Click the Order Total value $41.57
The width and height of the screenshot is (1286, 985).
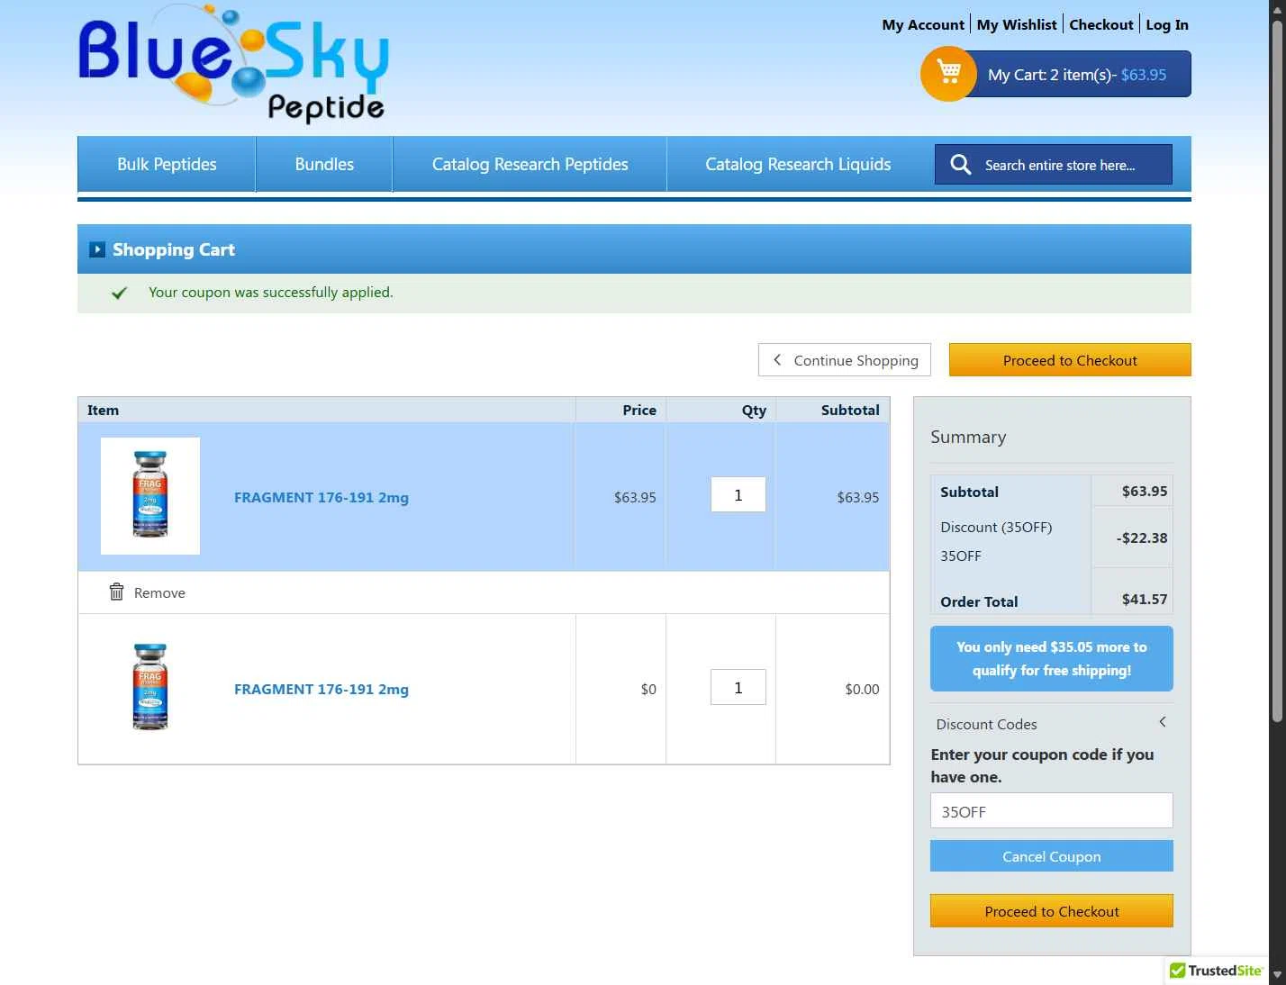(x=1145, y=599)
